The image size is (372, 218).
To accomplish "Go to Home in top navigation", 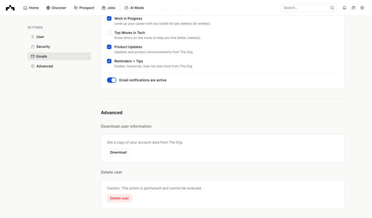I will [x=31, y=8].
